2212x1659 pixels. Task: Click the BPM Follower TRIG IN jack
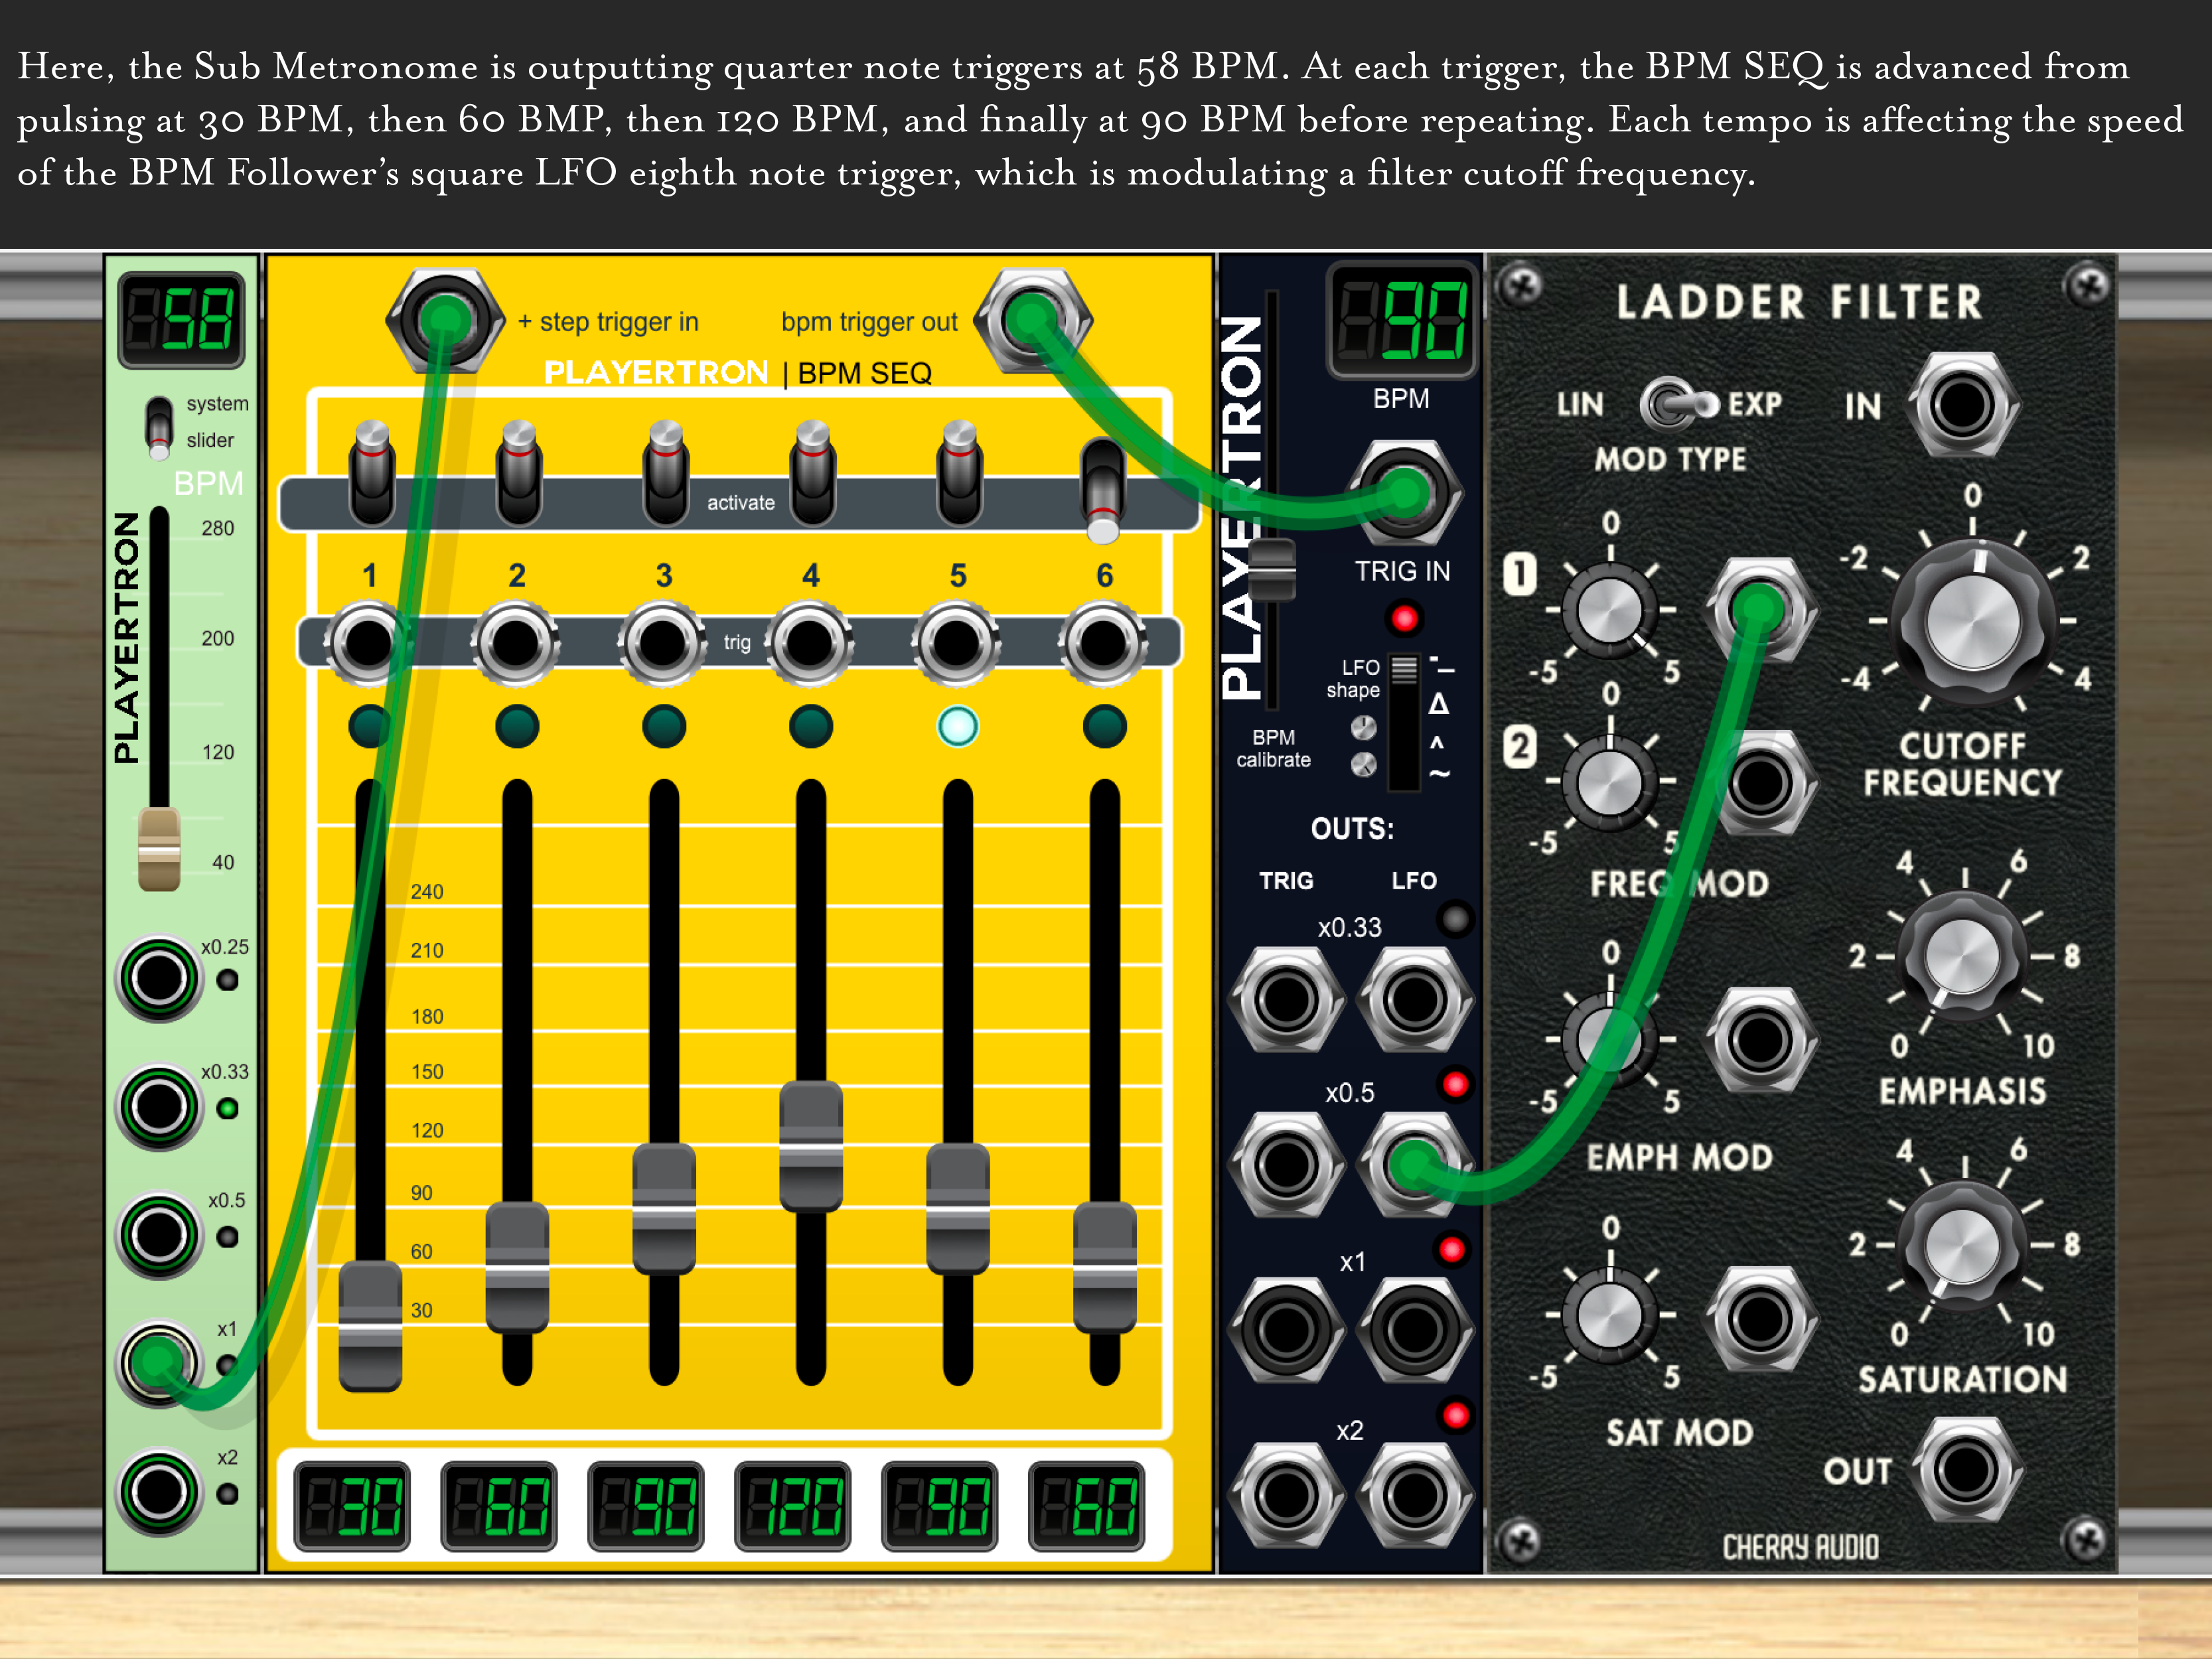[1405, 492]
